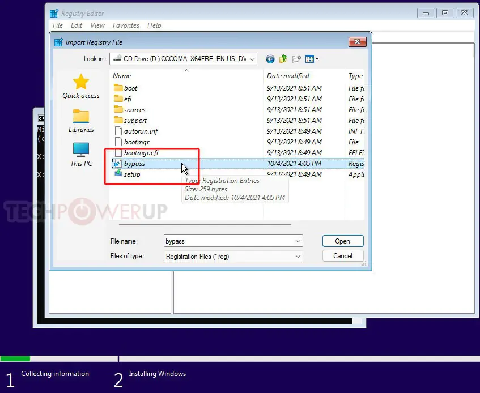Select the boot folder

(125, 88)
